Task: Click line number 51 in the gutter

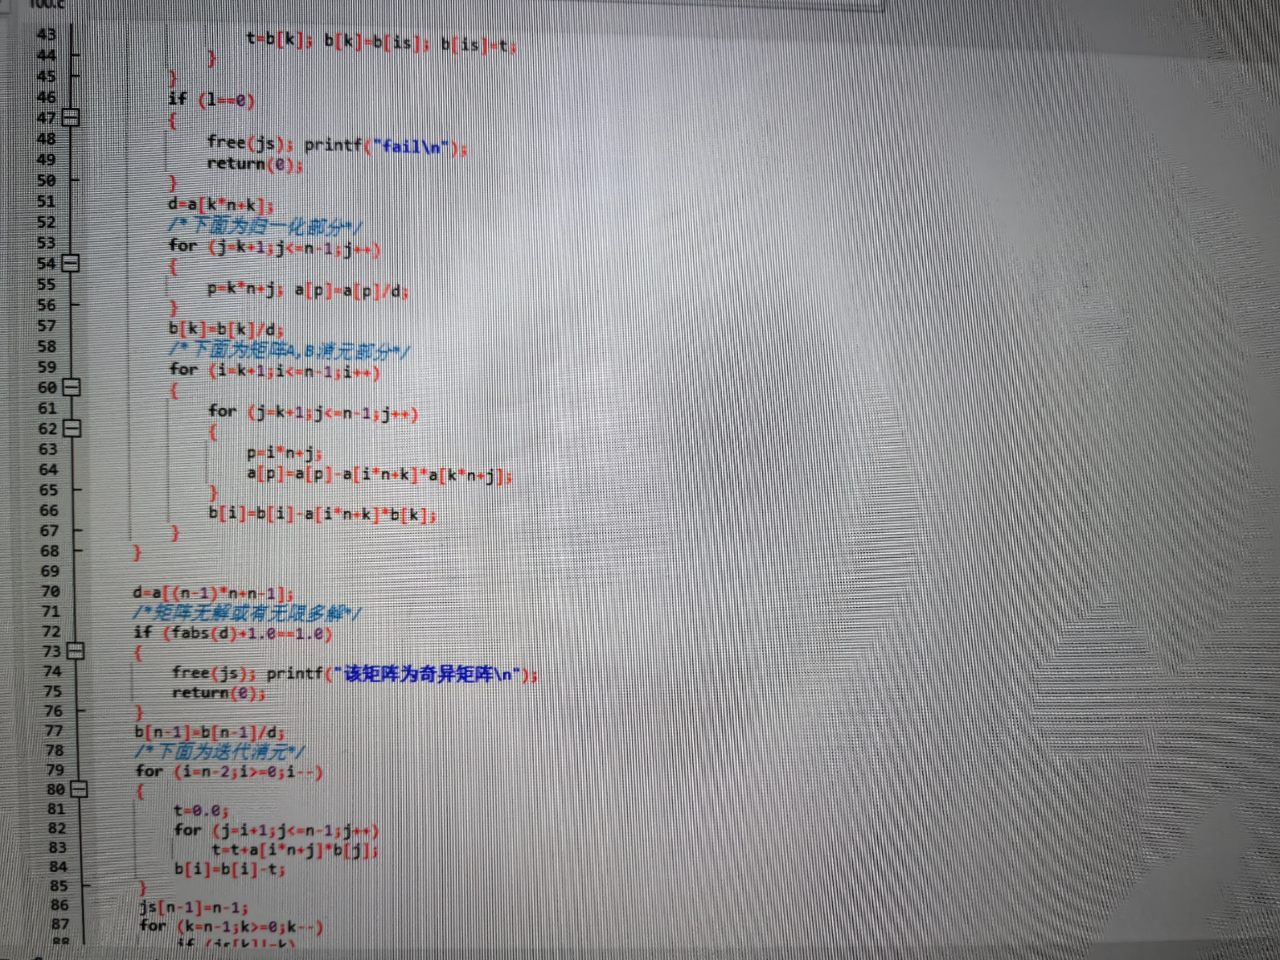Action: (46, 201)
